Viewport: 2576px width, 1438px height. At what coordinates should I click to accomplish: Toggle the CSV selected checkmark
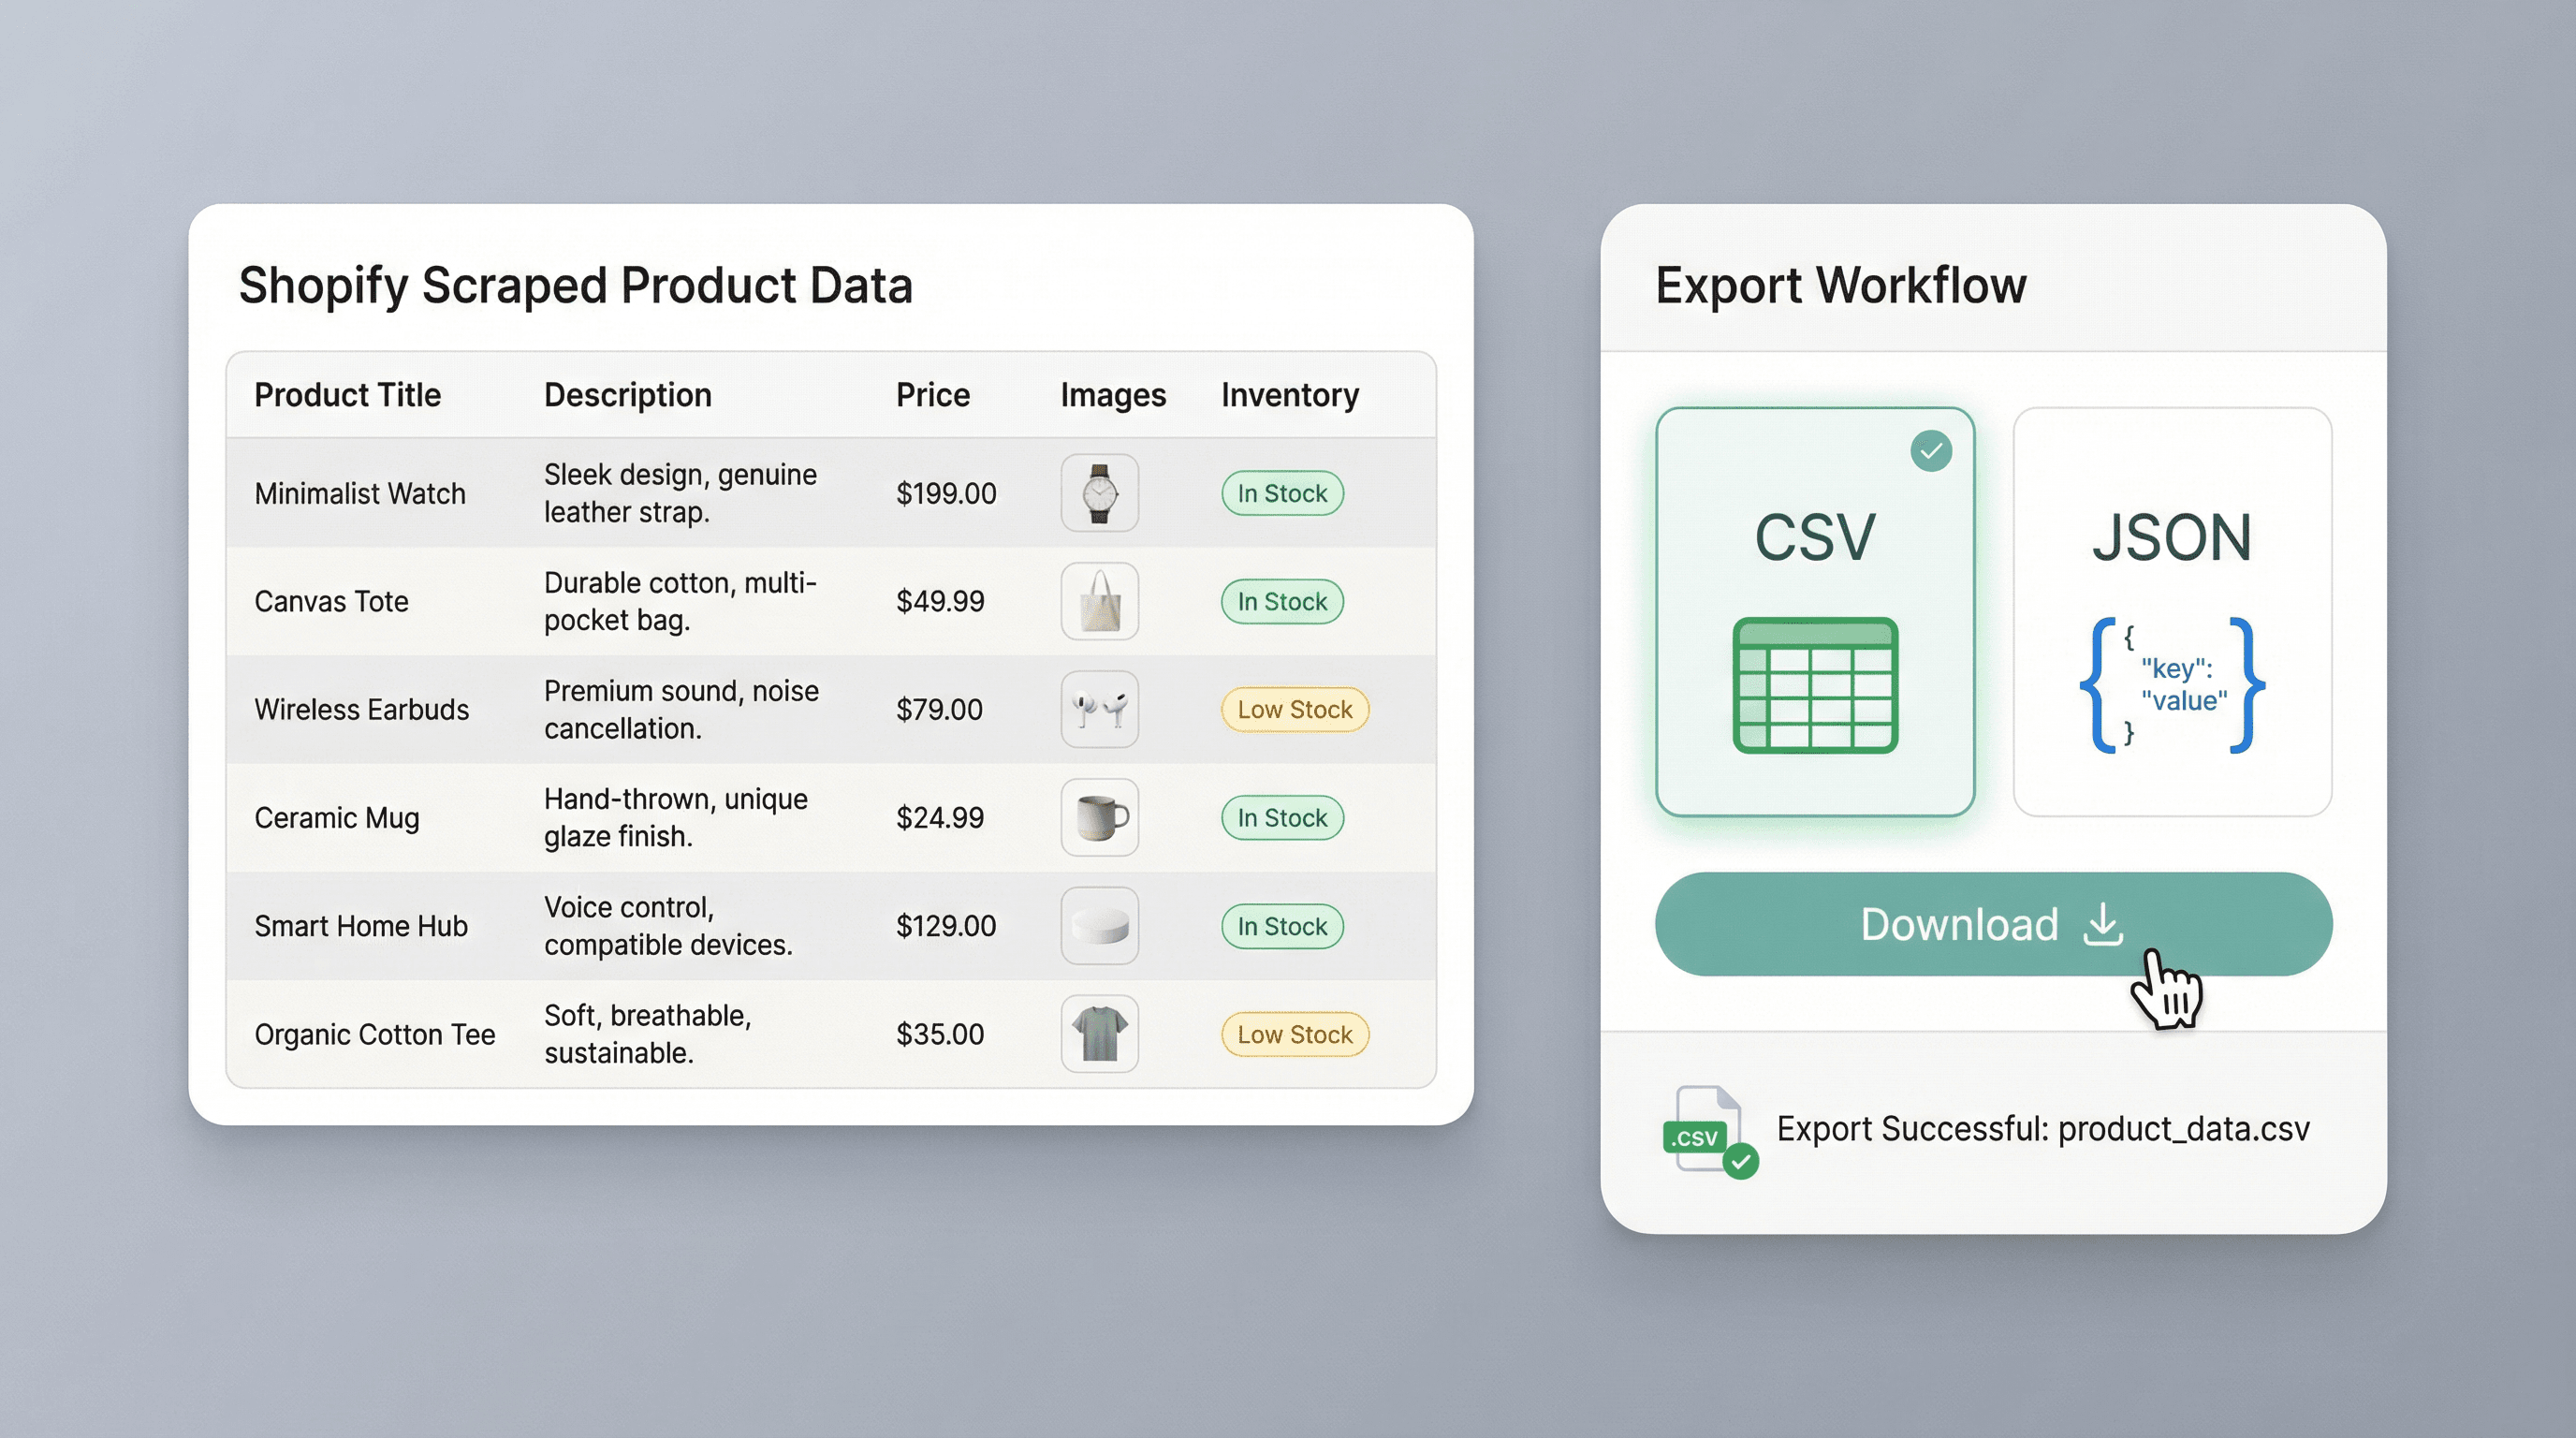pos(1931,451)
